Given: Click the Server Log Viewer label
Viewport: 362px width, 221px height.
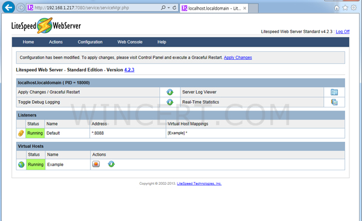Looking at the screenshot, I should tap(199, 92).
